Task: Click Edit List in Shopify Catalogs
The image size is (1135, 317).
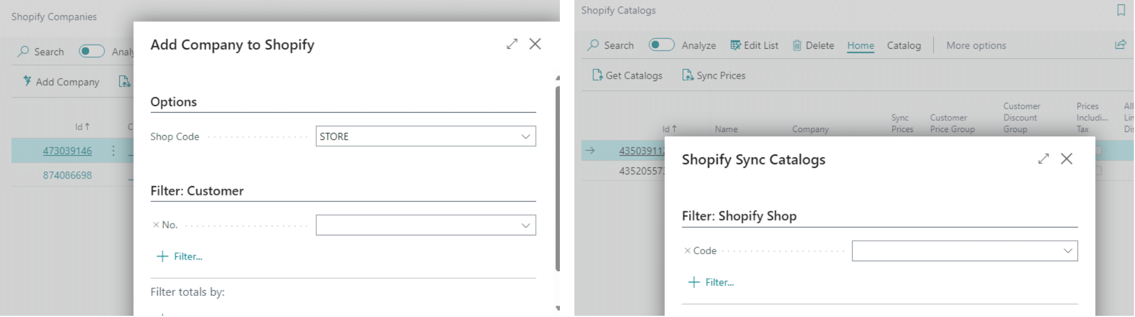Action: click(754, 45)
